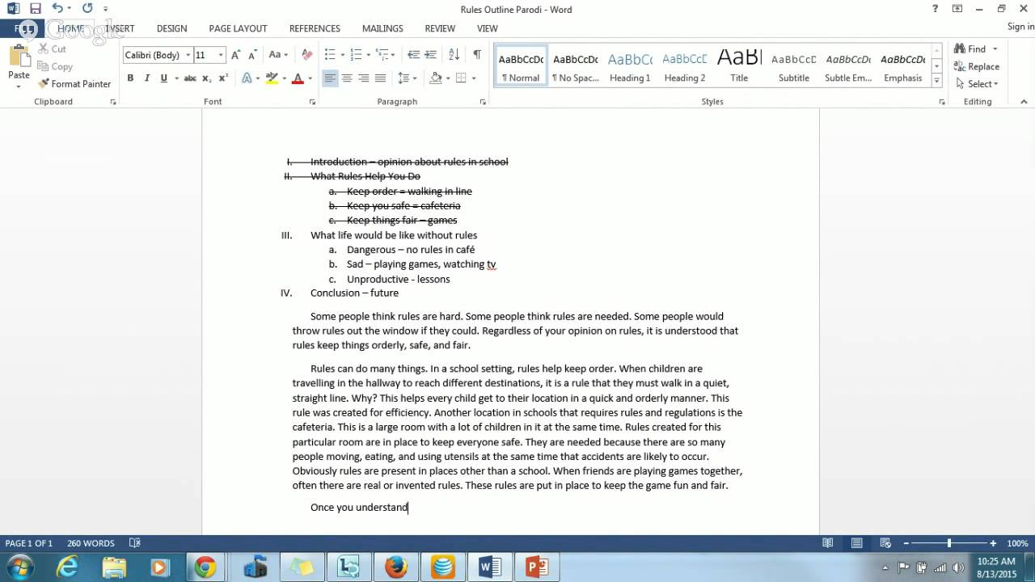Click the Grow Font icon

click(235, 55)
